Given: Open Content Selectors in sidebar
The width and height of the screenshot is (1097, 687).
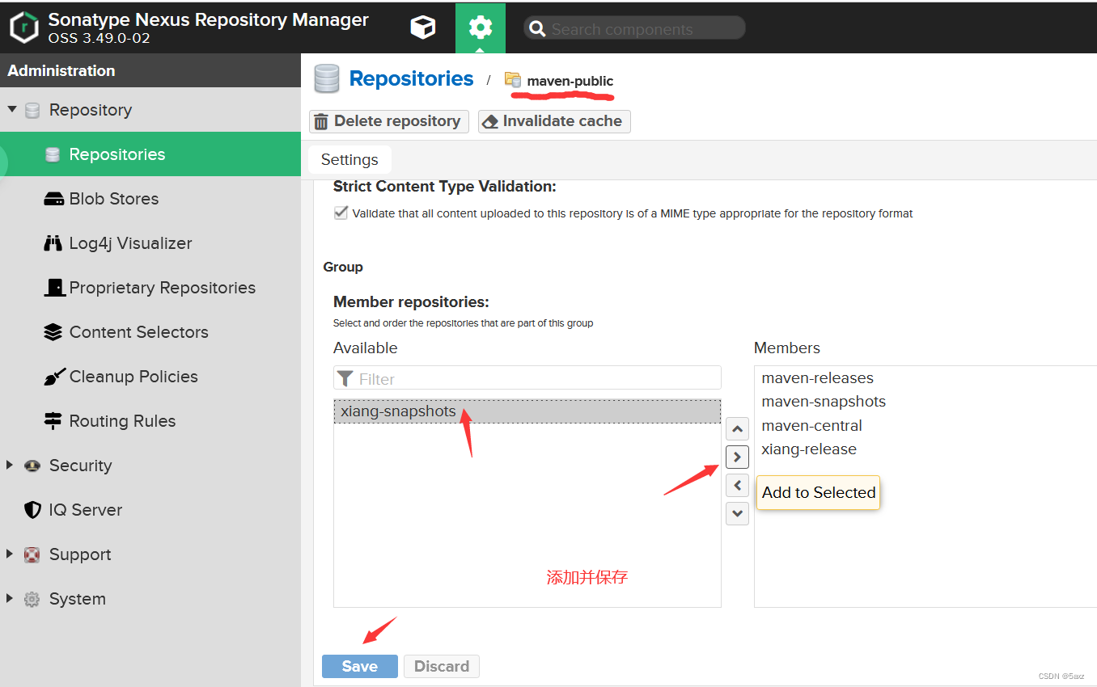Looking at the screenshot, I should pyautogui.click(x=150, y=332).
